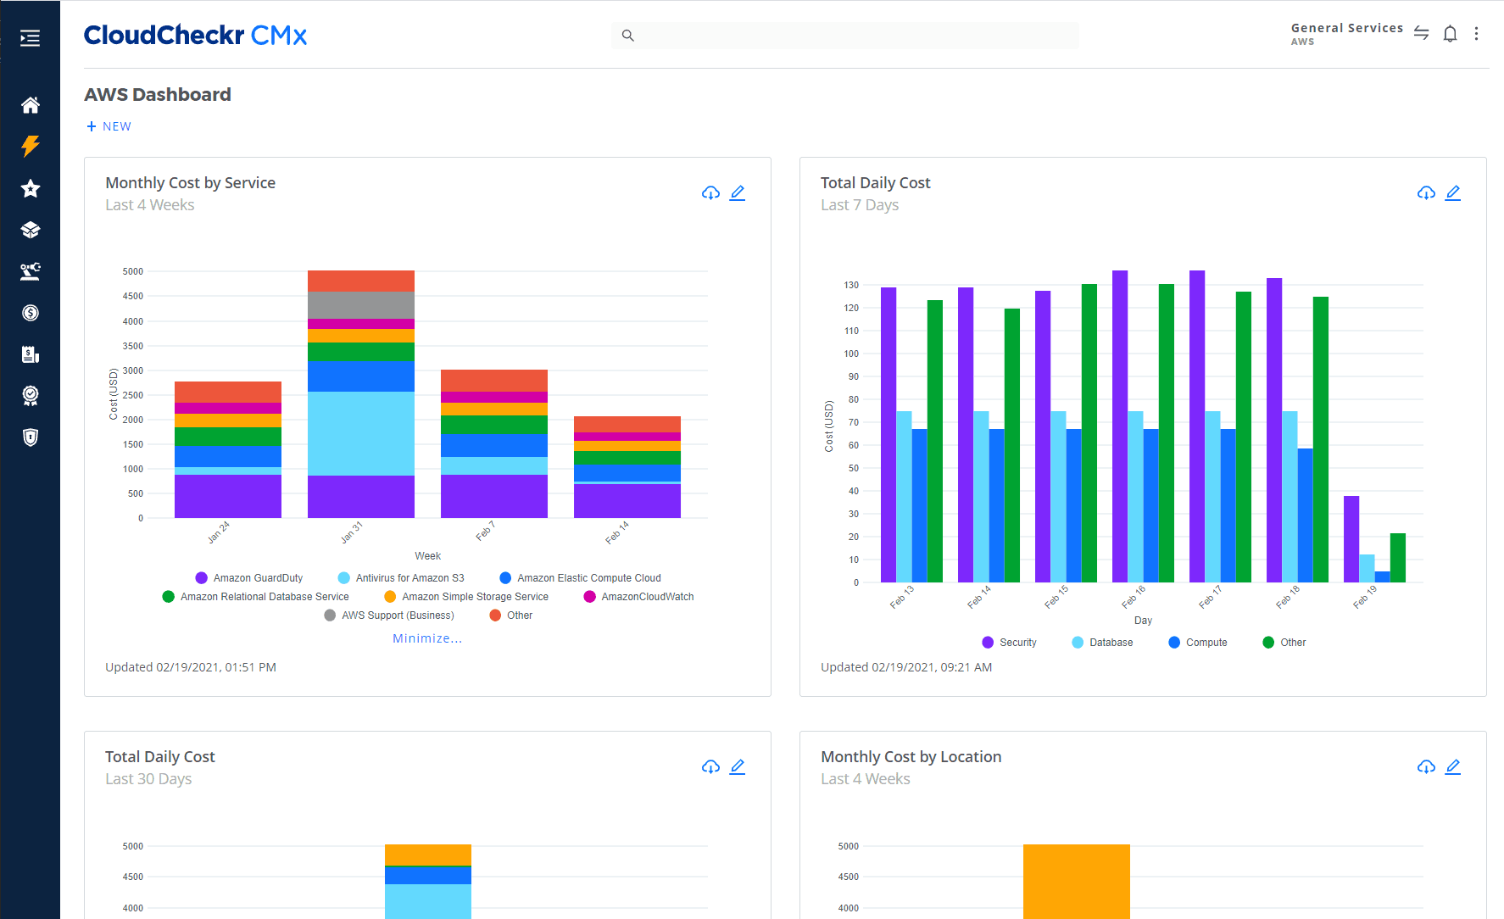Edit the Monthly Cost by Service widget
Screen dimensions: 1504x919
[738, 193]
